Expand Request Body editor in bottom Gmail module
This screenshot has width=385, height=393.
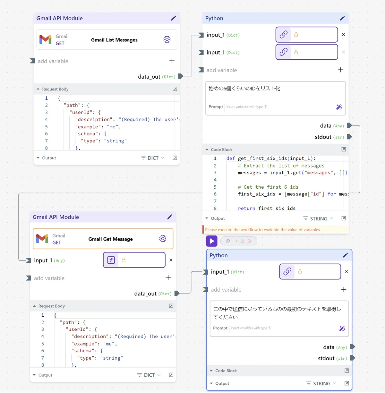171,306
